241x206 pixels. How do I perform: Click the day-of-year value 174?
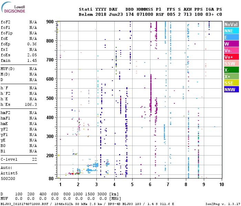click(129, 14)
